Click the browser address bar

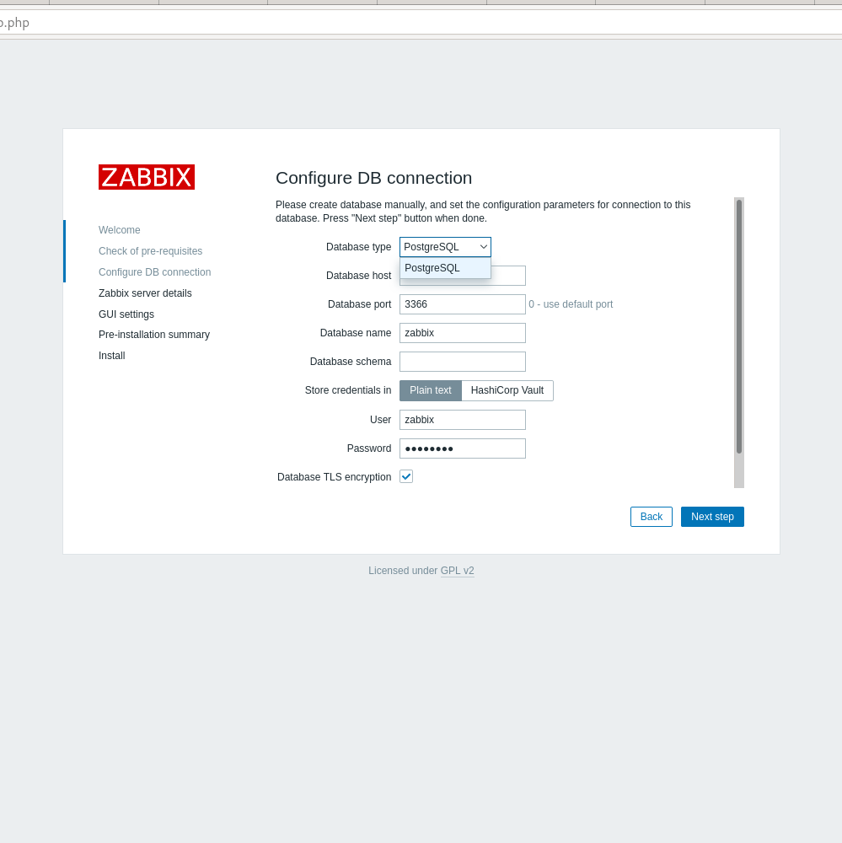pos(421,23)
